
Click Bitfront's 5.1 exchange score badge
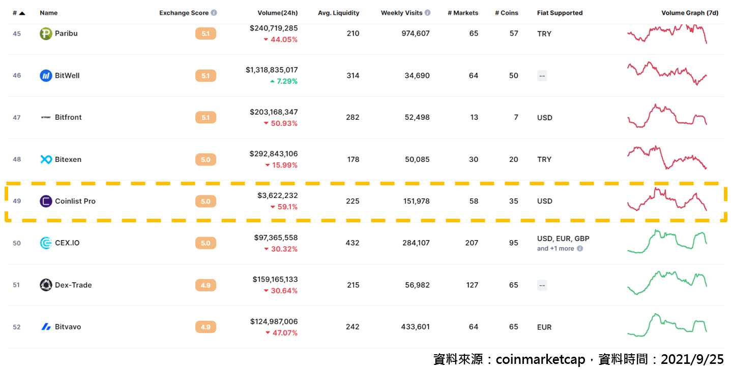(206, 118)
